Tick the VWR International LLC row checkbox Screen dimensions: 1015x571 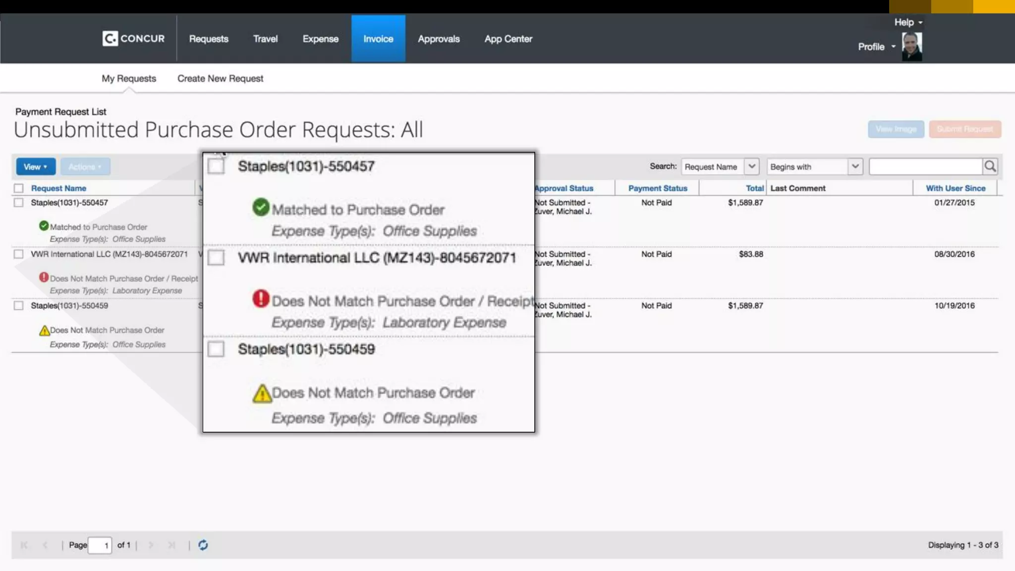[19, 254]
